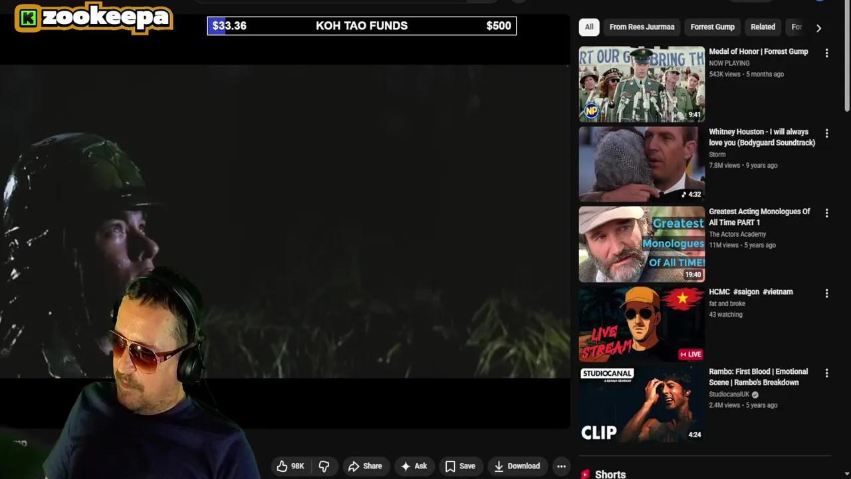This screenshot has width=851, height=479.
Task: Open options for Medal of Honor video
Action: 826,53
